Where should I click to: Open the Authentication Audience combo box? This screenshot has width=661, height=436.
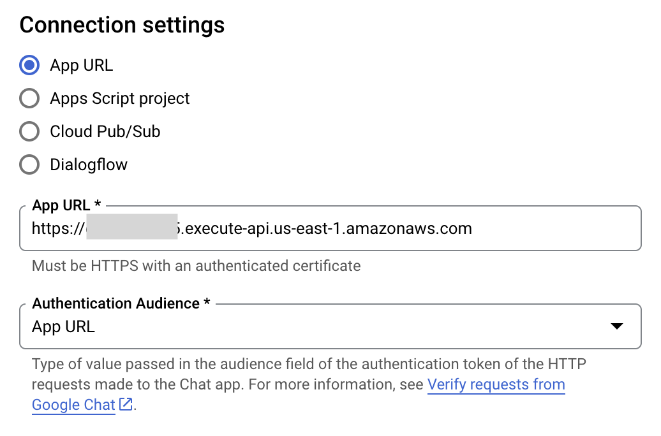(x=330, y=326)
